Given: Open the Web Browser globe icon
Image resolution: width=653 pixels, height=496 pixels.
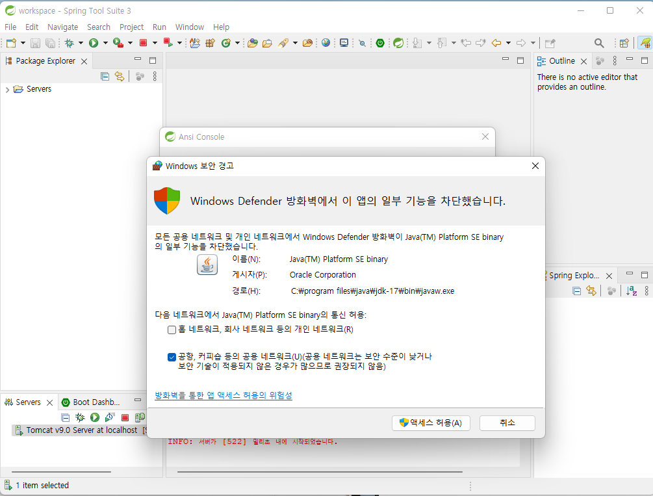Looking at the screenshot, I should tap(326, 42).
